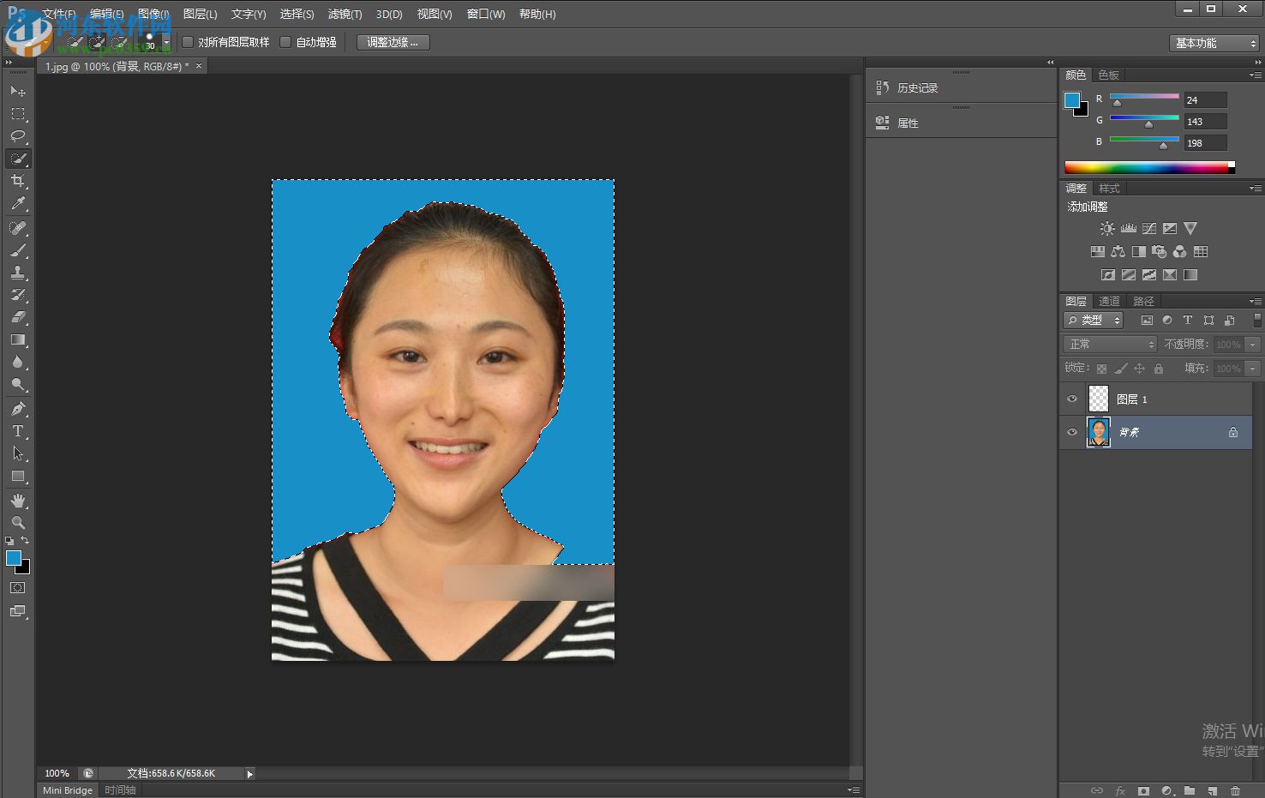This screenshot has width=1265, height=798.
Task: Add Brightness/Contrast adjustment
Action: (1107, 229)
